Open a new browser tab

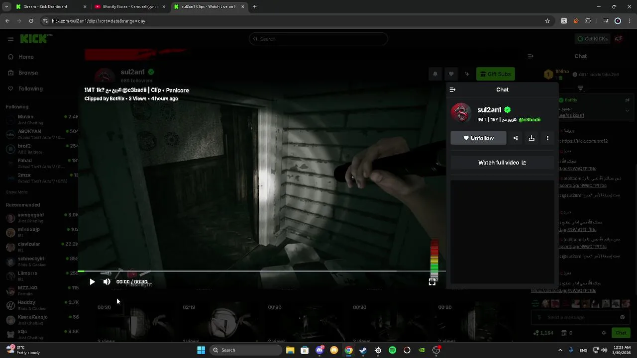point(255,7)
